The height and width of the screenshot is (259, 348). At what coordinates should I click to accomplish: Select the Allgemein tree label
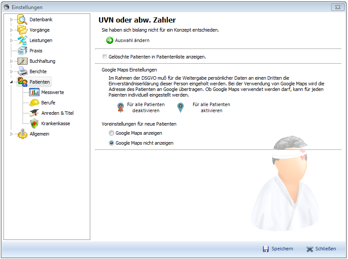[39, 134]
